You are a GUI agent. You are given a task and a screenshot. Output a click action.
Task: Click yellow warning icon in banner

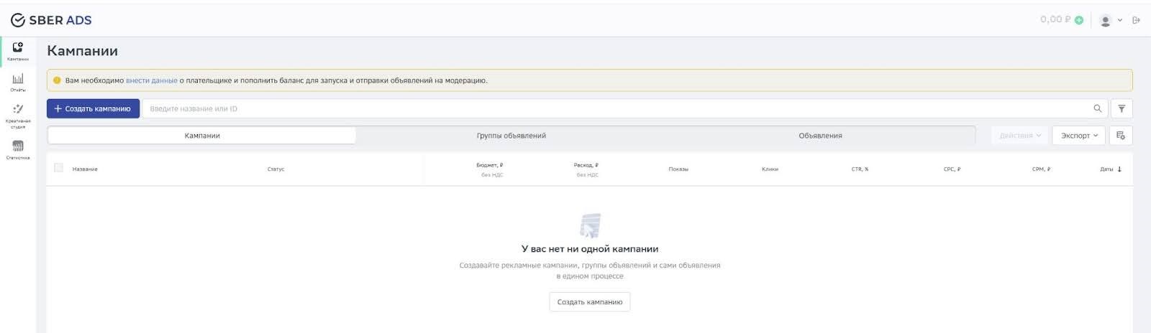pyautogui.click(x=58, y=80)
